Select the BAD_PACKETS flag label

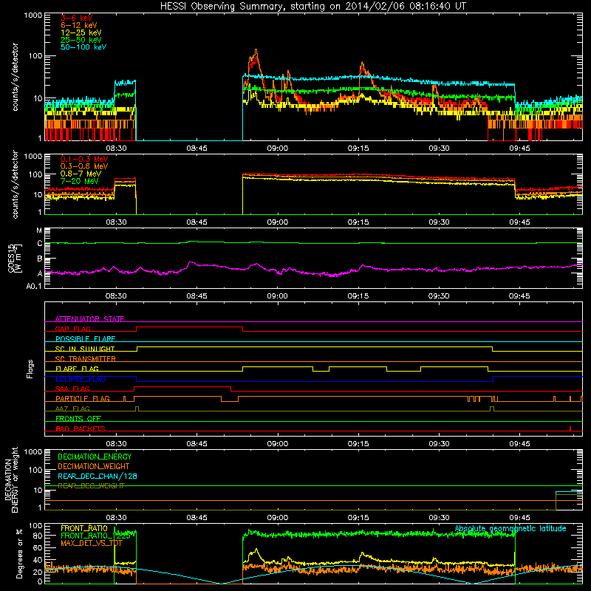pyautogui.click(x=81, y=428)
